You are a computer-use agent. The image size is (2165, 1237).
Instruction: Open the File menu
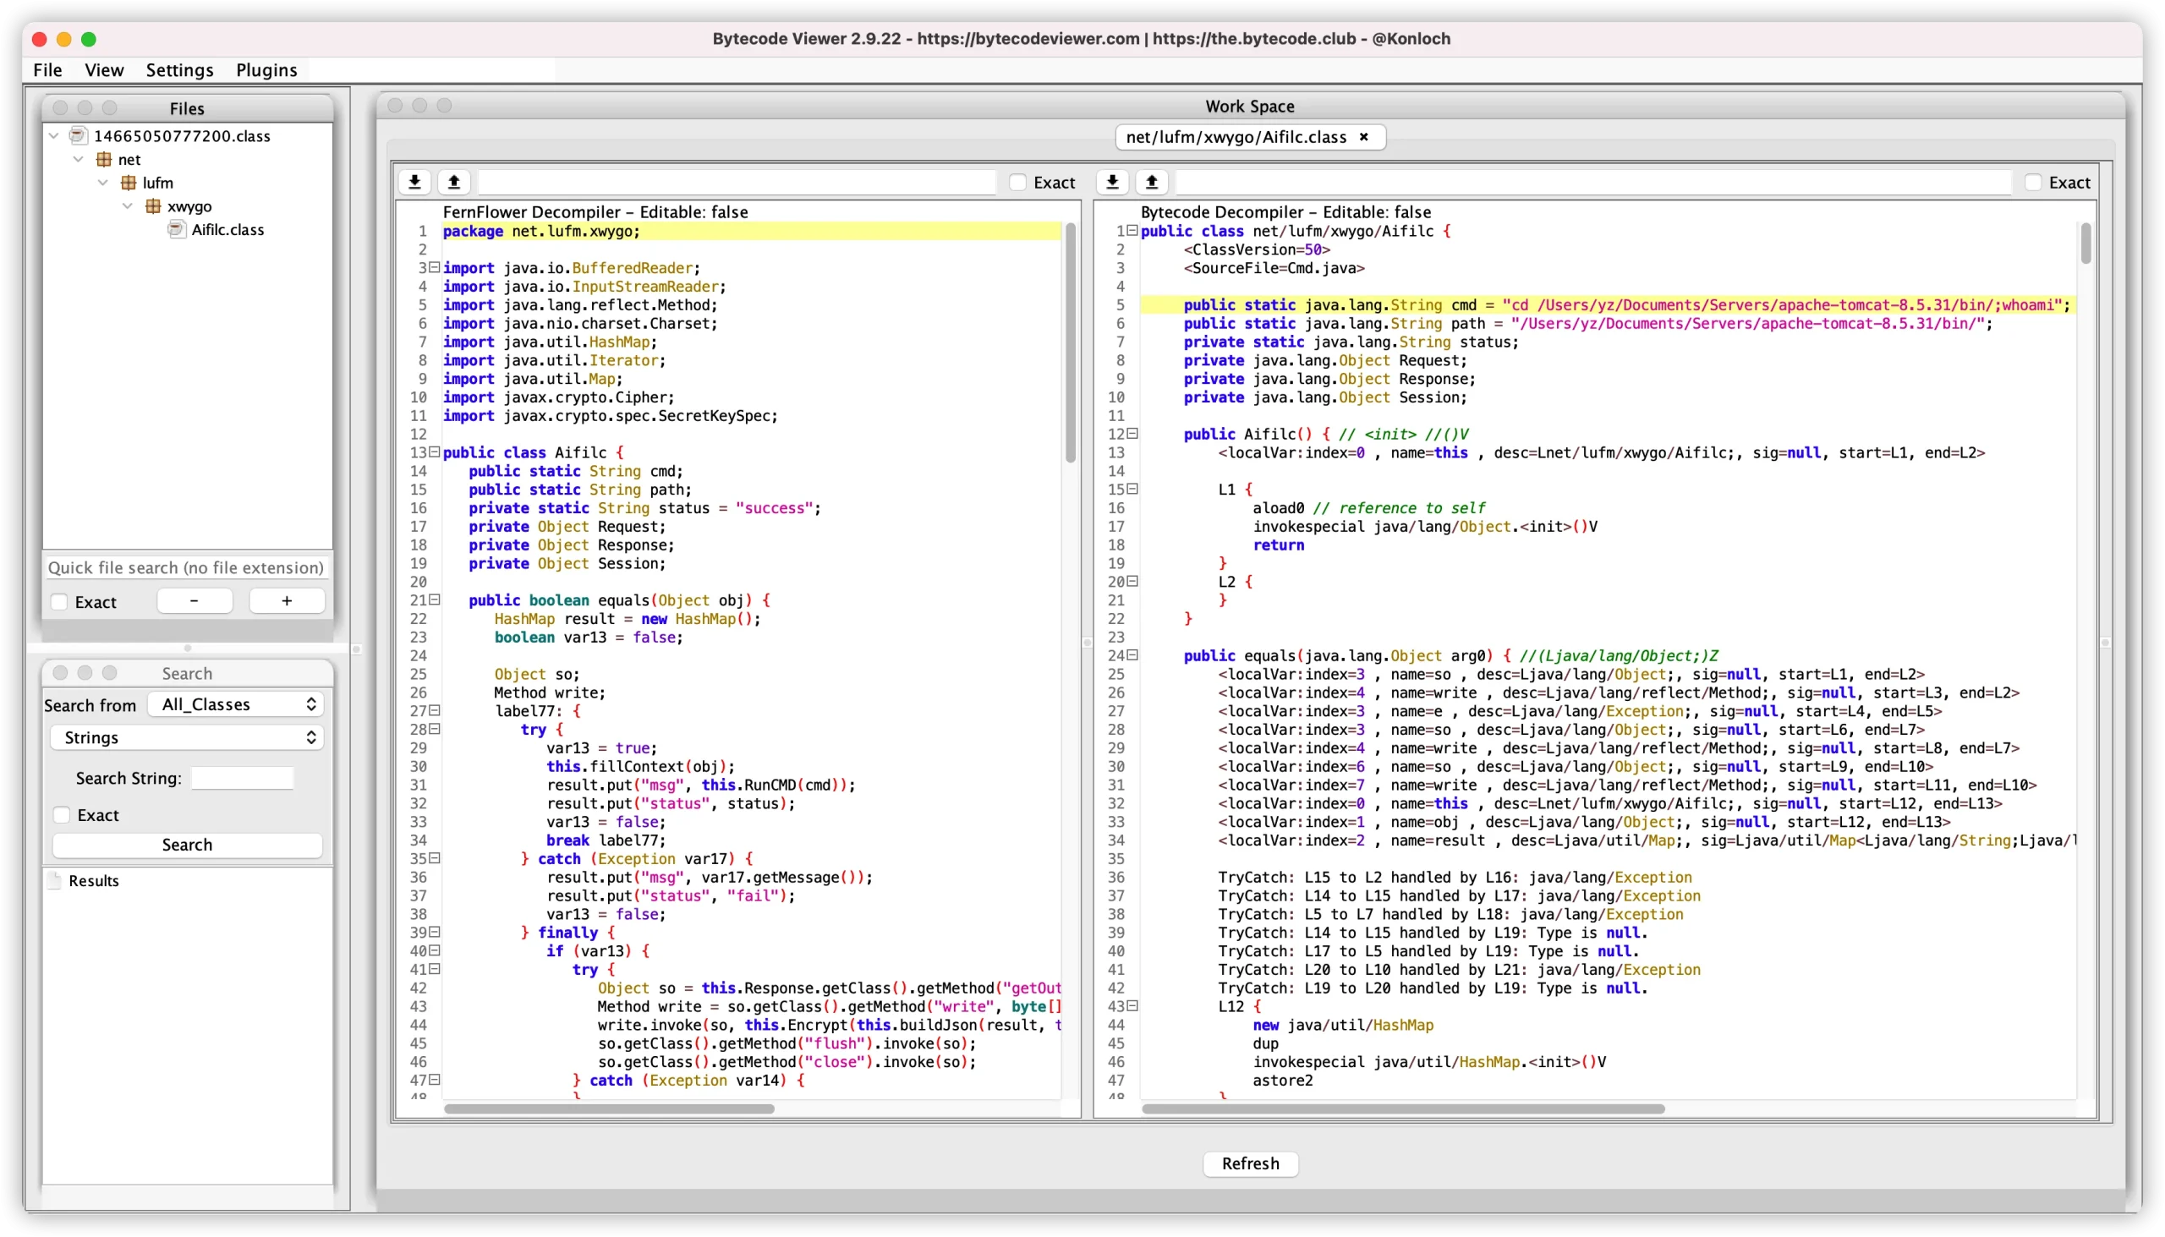point(47,70)
